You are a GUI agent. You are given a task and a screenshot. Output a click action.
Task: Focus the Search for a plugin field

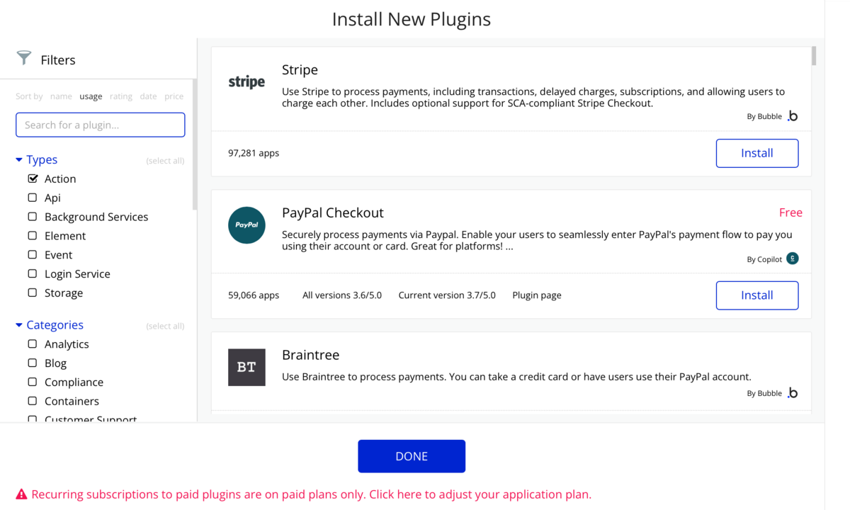101,125
